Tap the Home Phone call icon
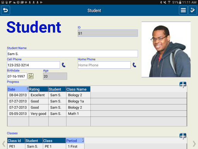The image size is (198, 149). coord(134,65)
